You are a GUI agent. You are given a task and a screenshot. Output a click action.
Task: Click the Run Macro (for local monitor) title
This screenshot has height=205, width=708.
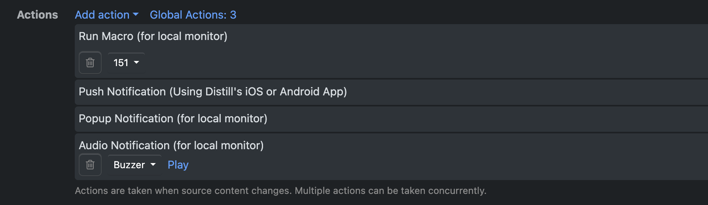[x=153, y=36]
